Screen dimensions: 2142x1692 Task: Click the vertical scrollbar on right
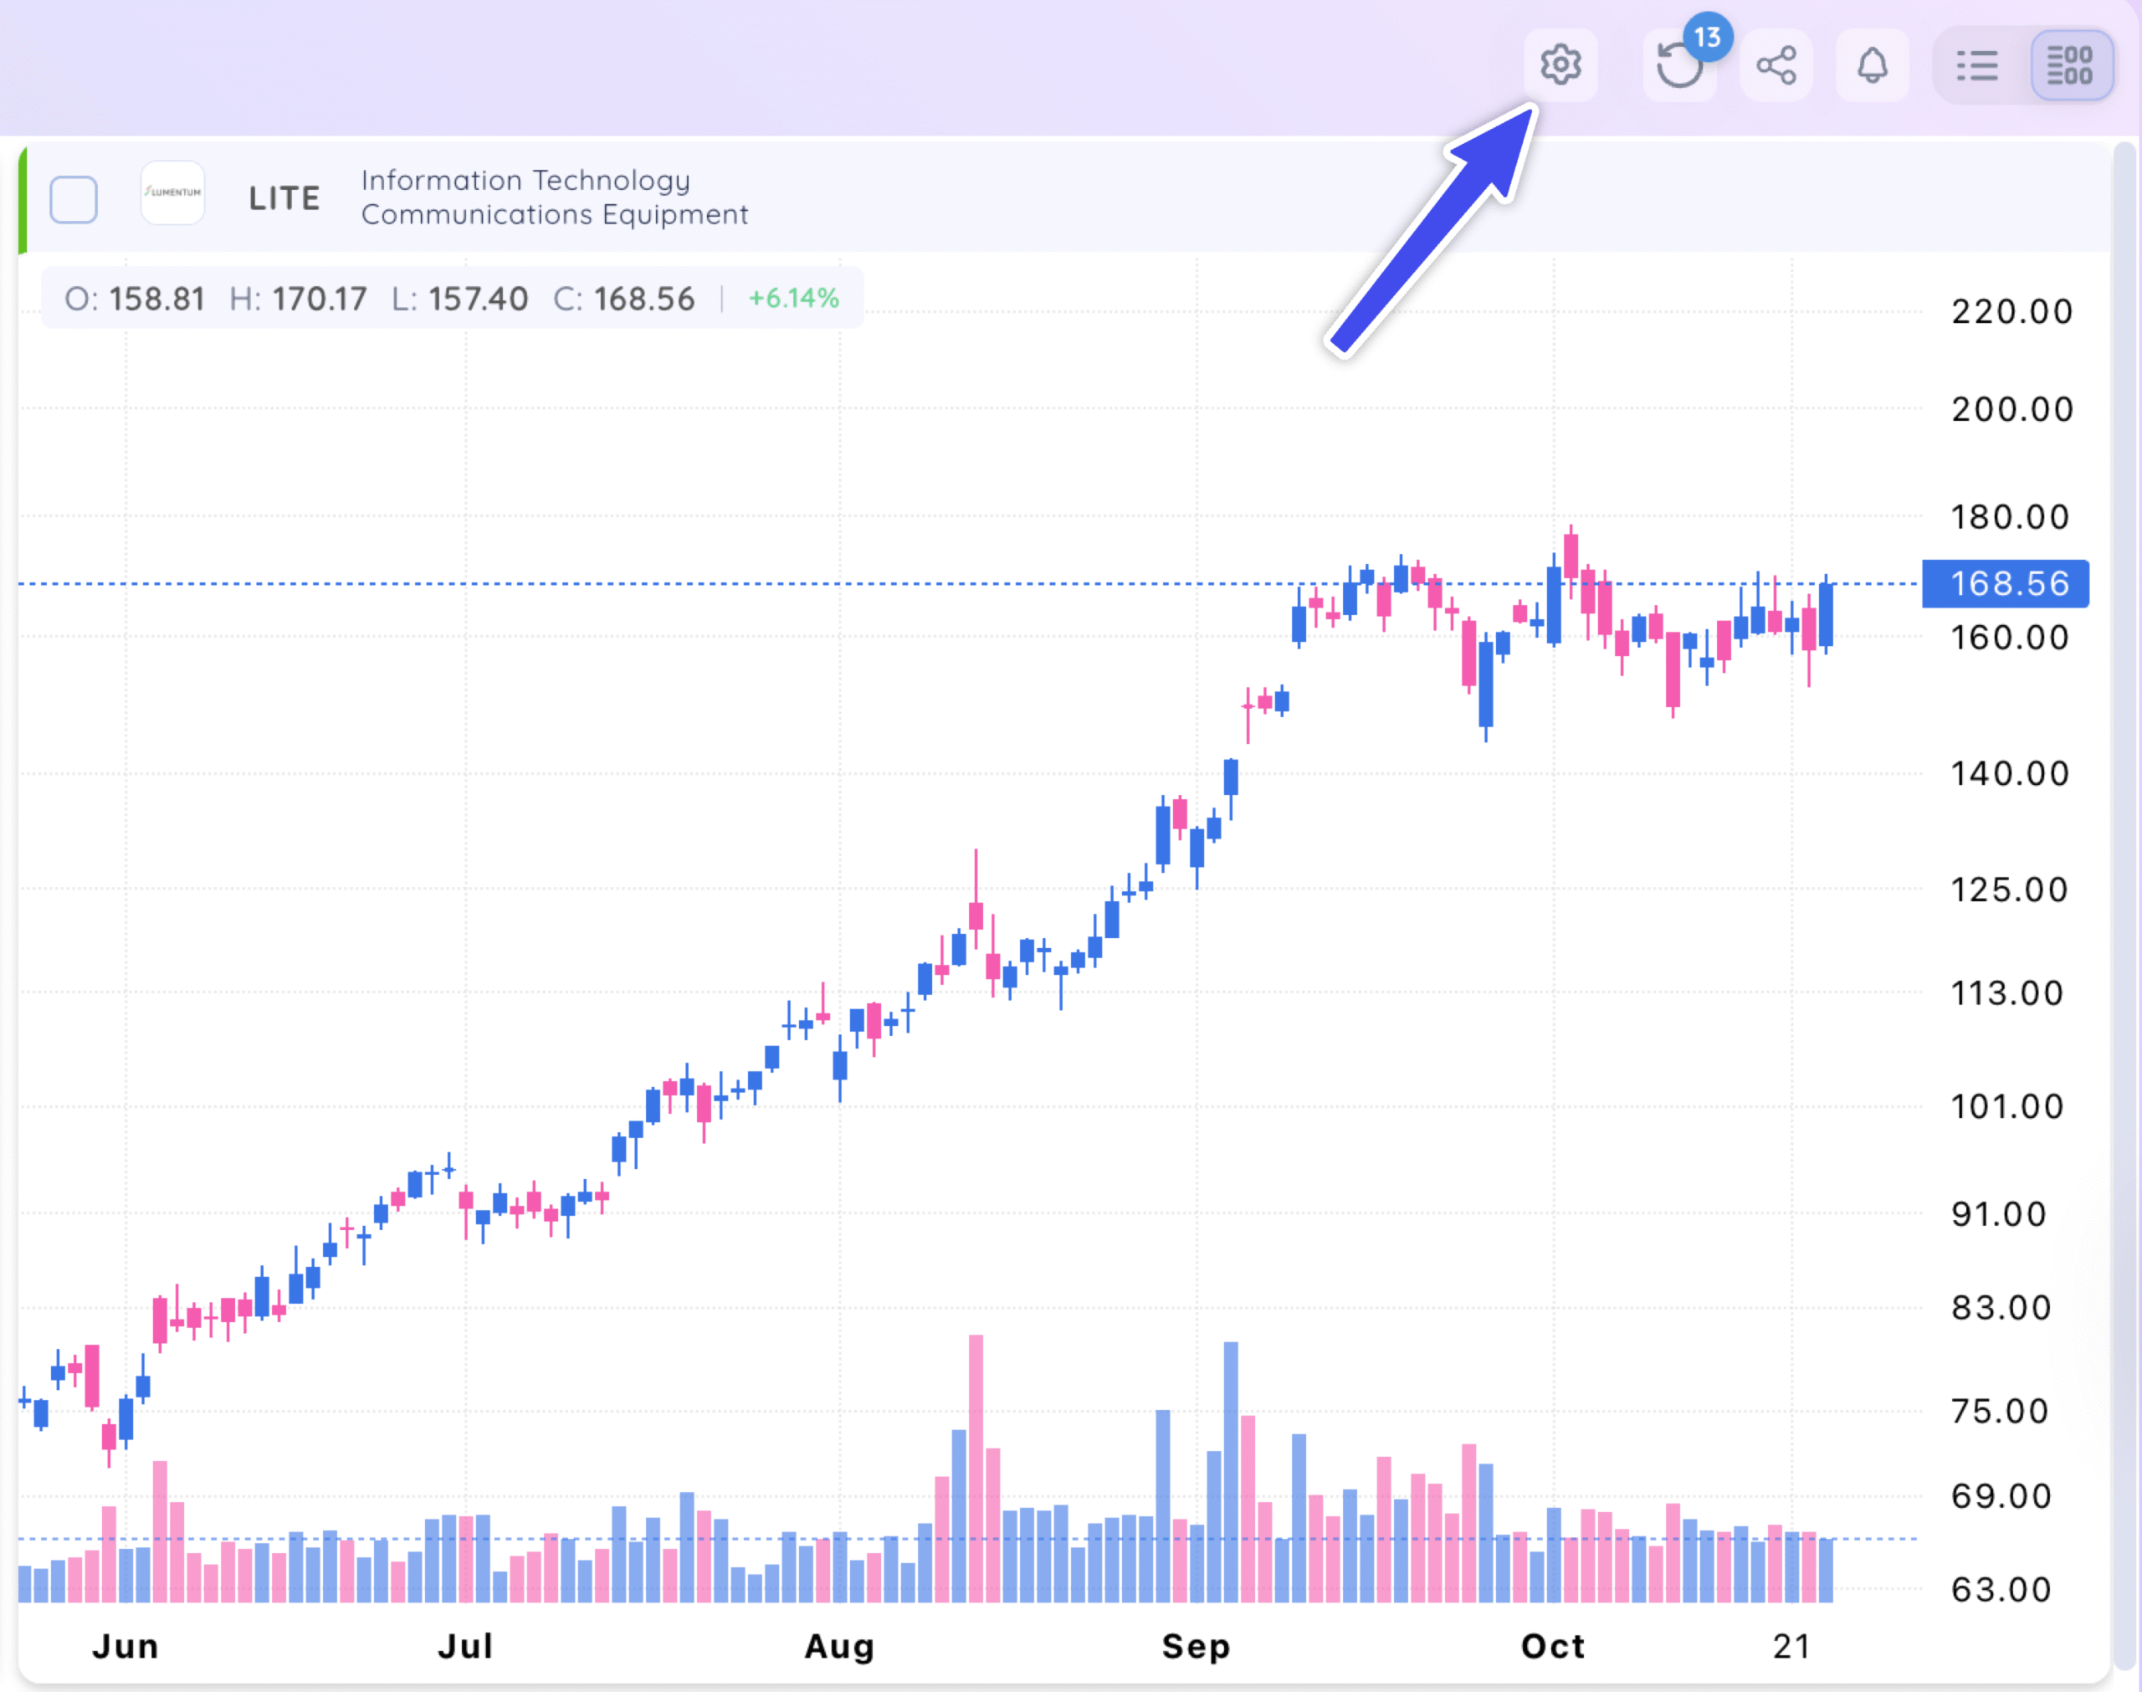tap(2124, 891)
